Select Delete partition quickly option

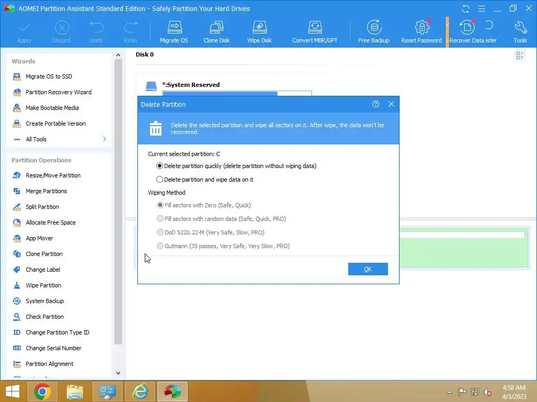tap(237, 166)
